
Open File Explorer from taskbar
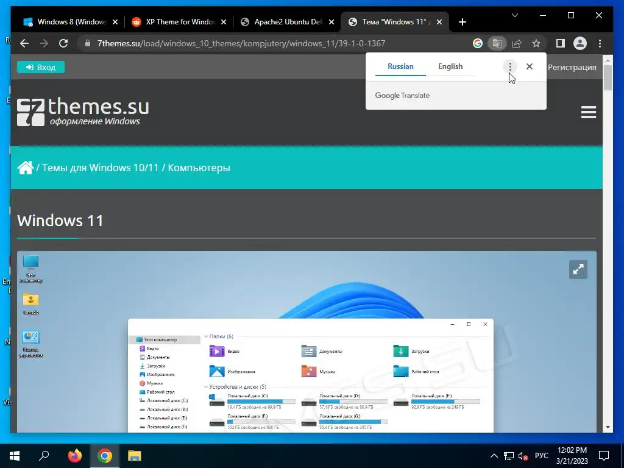pos(135,456)
